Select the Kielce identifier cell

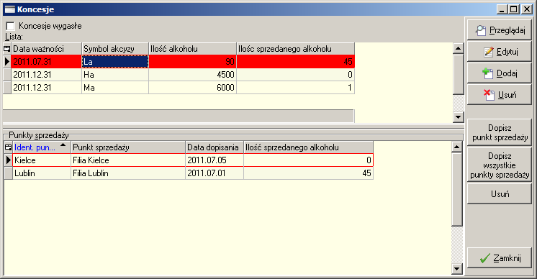42,160
